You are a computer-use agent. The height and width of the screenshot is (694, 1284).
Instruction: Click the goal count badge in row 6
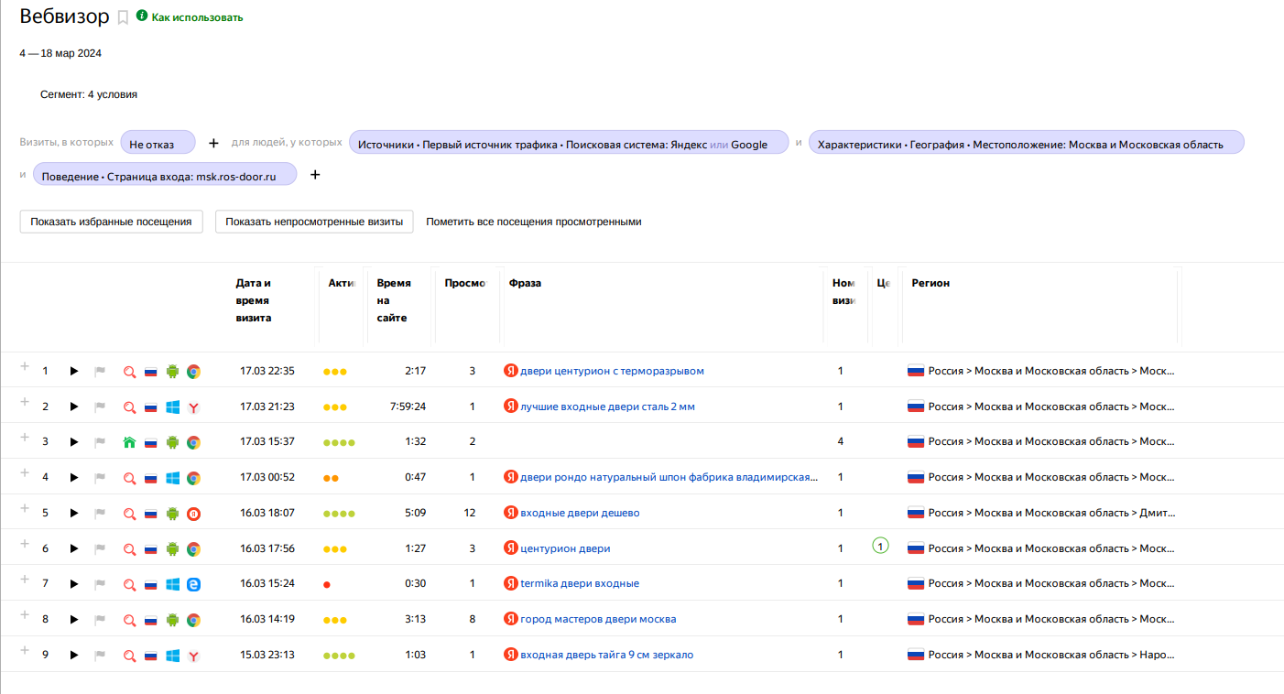[x=880, y=547]
